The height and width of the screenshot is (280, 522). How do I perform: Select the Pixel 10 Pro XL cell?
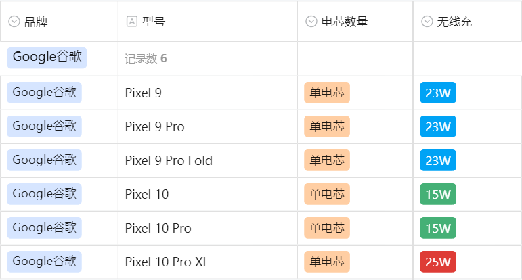tap(167, 262)
